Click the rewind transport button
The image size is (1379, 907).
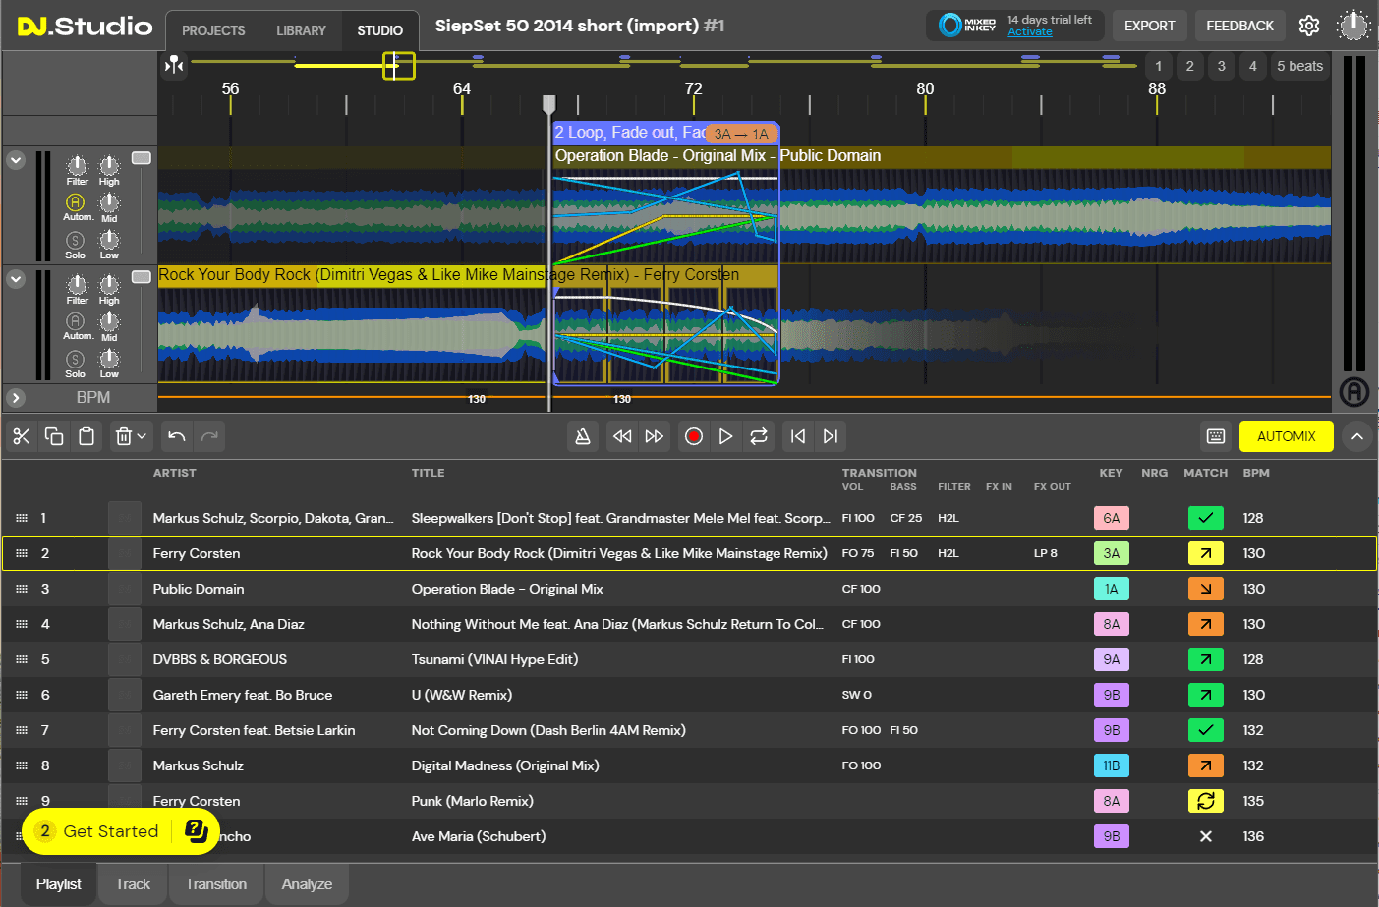622,436
